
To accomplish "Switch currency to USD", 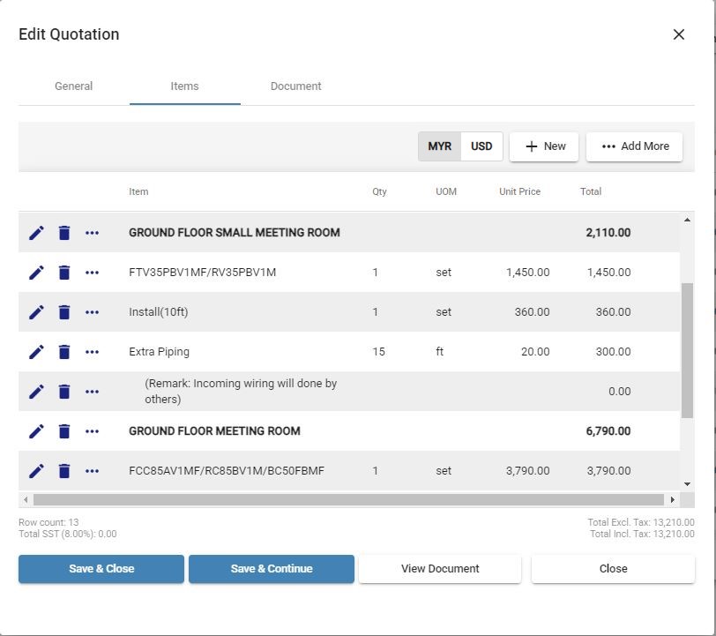I will click(x=481, y=146).
